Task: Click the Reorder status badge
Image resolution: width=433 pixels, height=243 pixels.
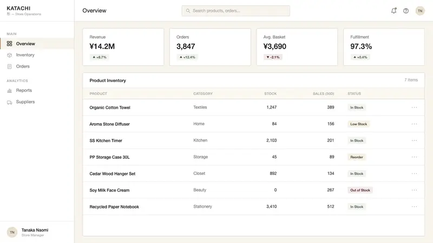Action: pyautogui.click(x=357, y=157)
